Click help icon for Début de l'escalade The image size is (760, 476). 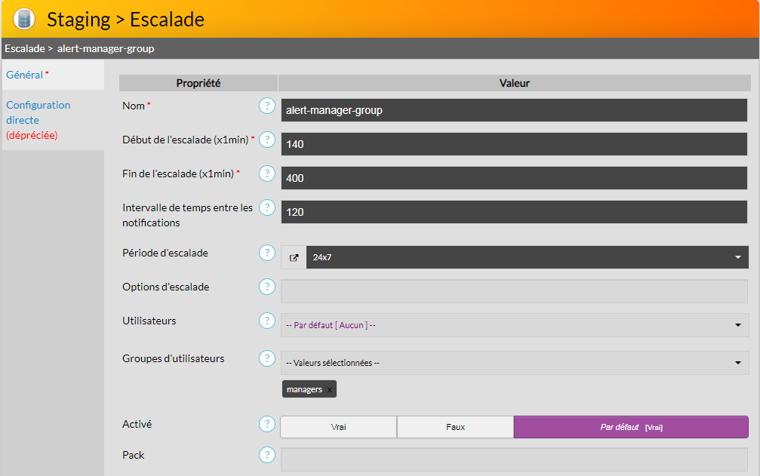coord(266,140)
